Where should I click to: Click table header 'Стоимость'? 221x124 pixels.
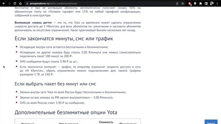click(106, 122)
